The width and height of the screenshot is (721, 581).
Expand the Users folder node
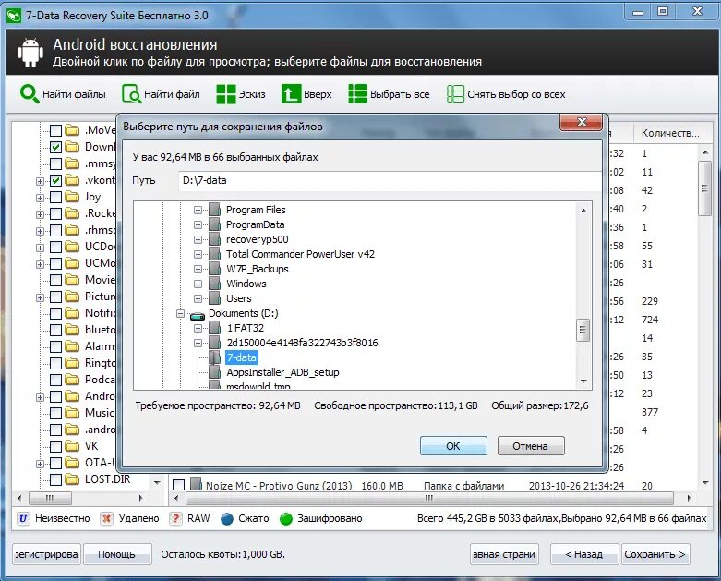point(198,299)
